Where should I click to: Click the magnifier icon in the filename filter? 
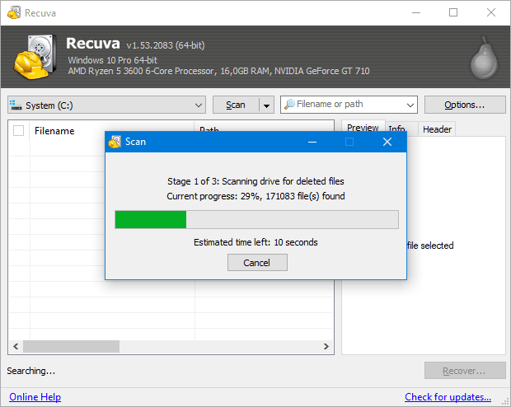289,105
